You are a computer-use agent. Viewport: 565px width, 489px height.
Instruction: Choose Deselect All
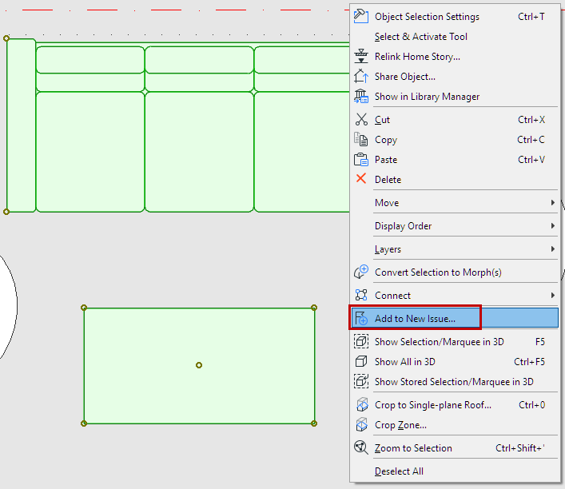click(x=455, y=471)
